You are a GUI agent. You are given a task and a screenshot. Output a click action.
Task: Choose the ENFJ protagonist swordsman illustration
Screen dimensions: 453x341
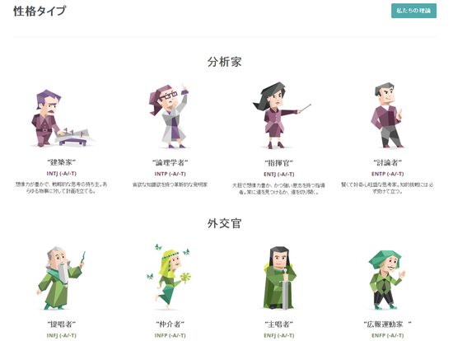pyautogui.click(x=279, y=278)
